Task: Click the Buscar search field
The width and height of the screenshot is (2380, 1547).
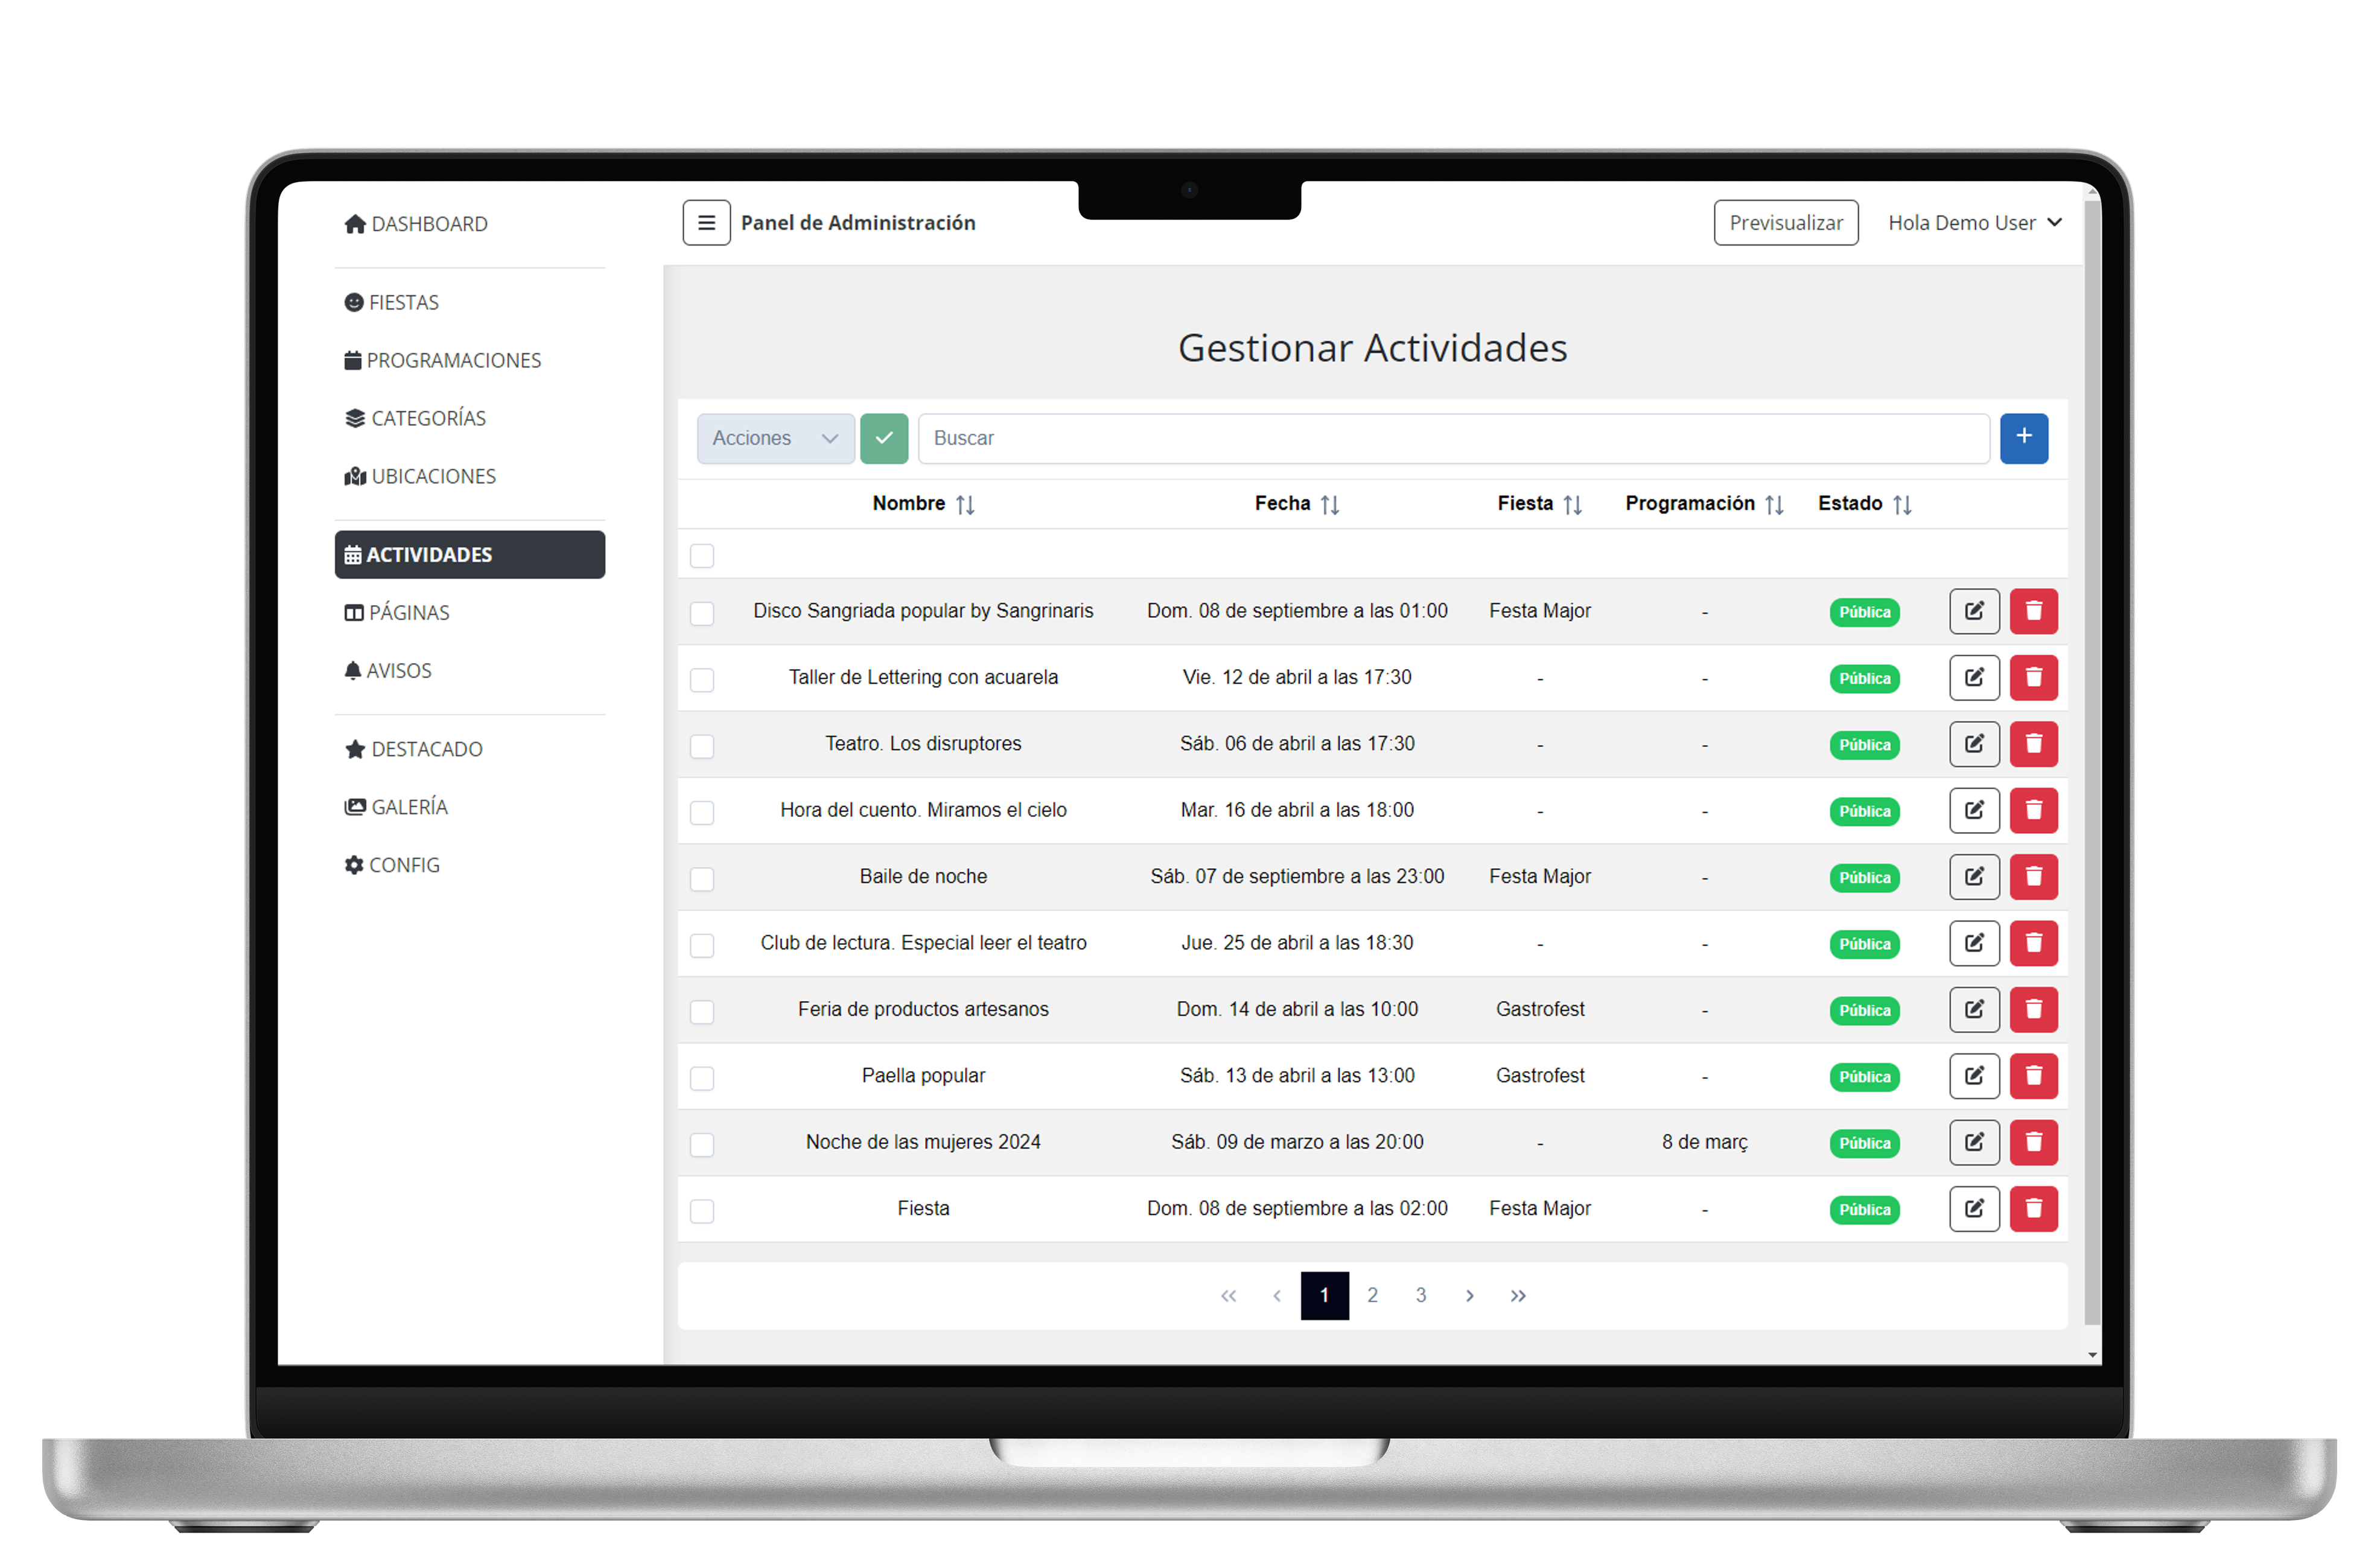Action: pyautogui.click(x=1452, y=437)
